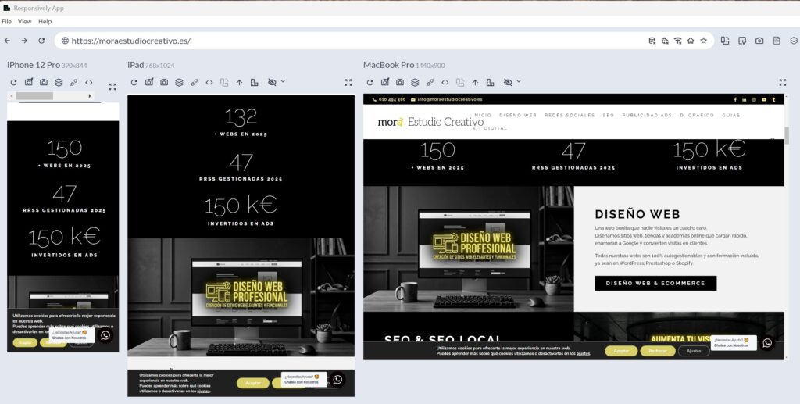Toggle vision simulation eye on iPad
The width and height of the screenshot is (800, 404).
272,82
